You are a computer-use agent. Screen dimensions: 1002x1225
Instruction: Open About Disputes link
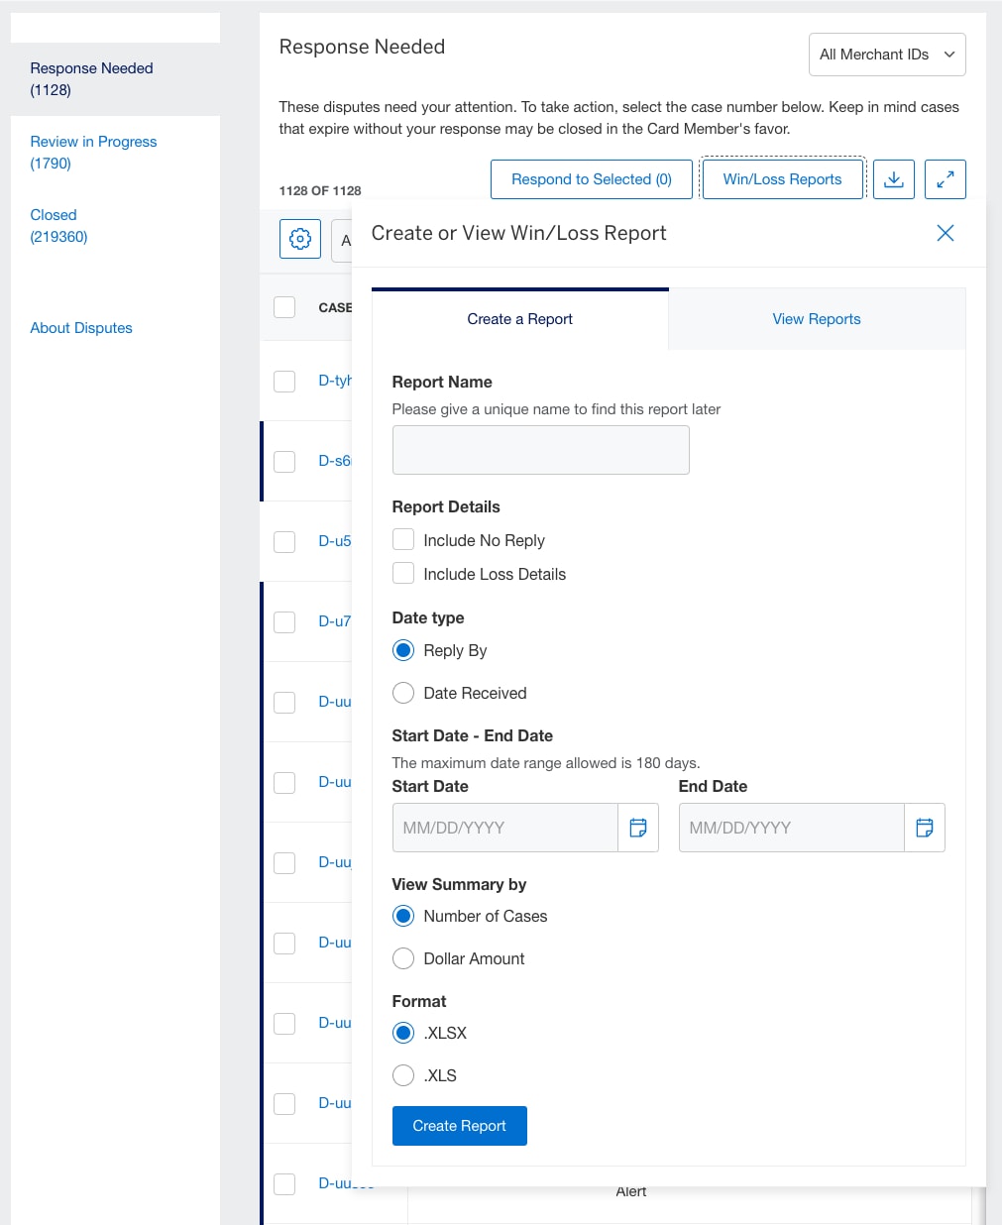coord(81,328)
